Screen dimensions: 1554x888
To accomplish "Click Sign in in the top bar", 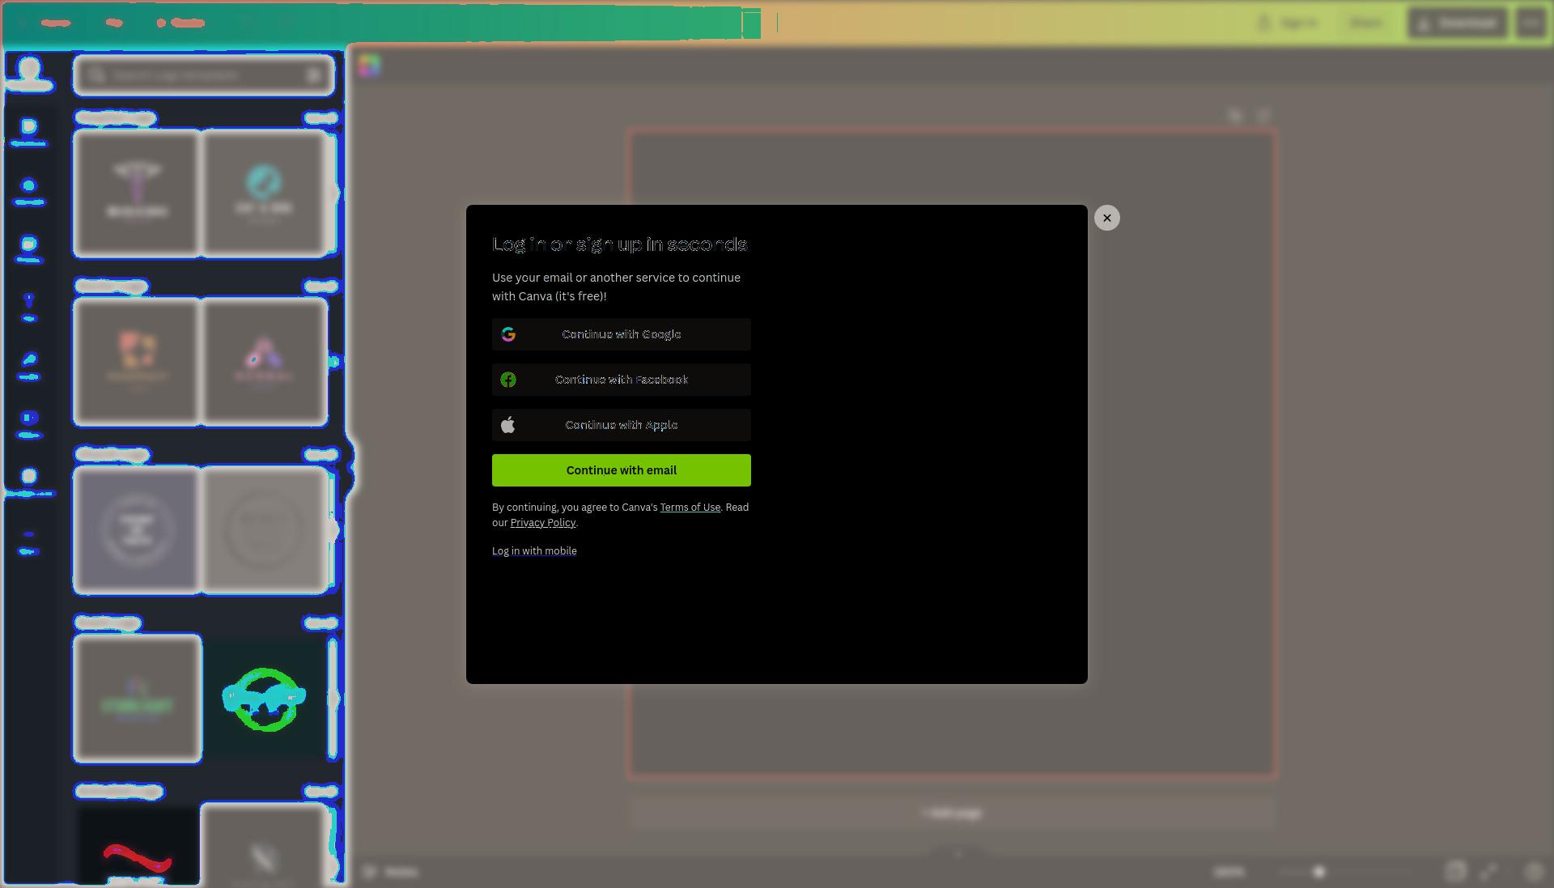I will click(x=1288, y=23).
